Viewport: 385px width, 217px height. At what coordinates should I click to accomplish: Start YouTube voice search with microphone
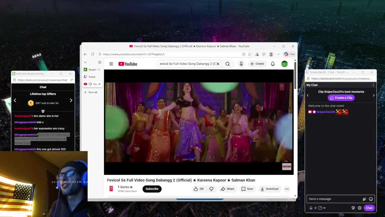click(241, 64)
